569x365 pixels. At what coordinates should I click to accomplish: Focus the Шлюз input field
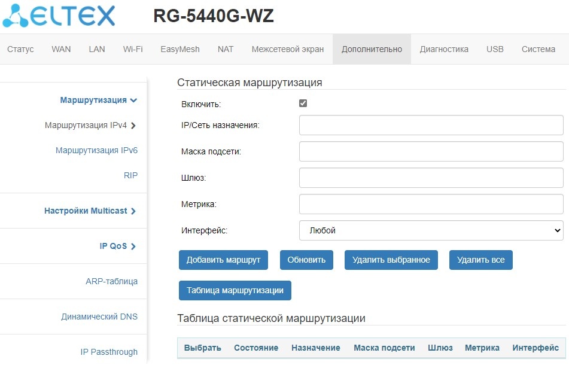pyautogui.click(x=431, y=178)
